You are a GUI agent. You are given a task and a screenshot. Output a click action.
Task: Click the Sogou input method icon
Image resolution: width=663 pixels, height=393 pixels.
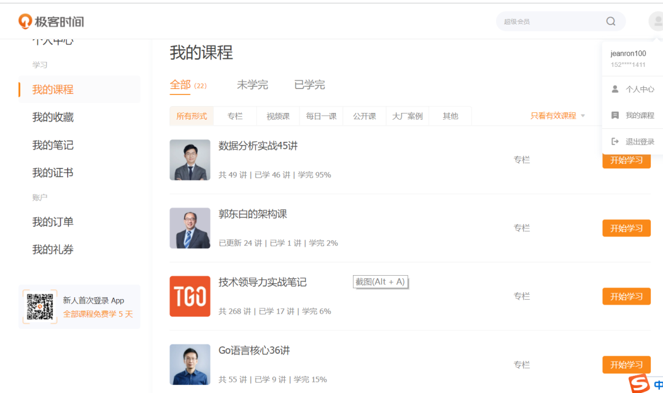point(639,383)
